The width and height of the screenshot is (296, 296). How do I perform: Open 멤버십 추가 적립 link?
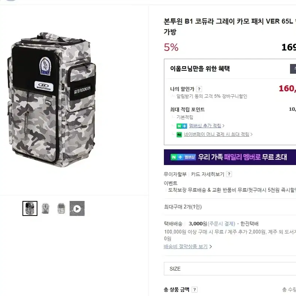pyautogui.click(x=205, y=126)
